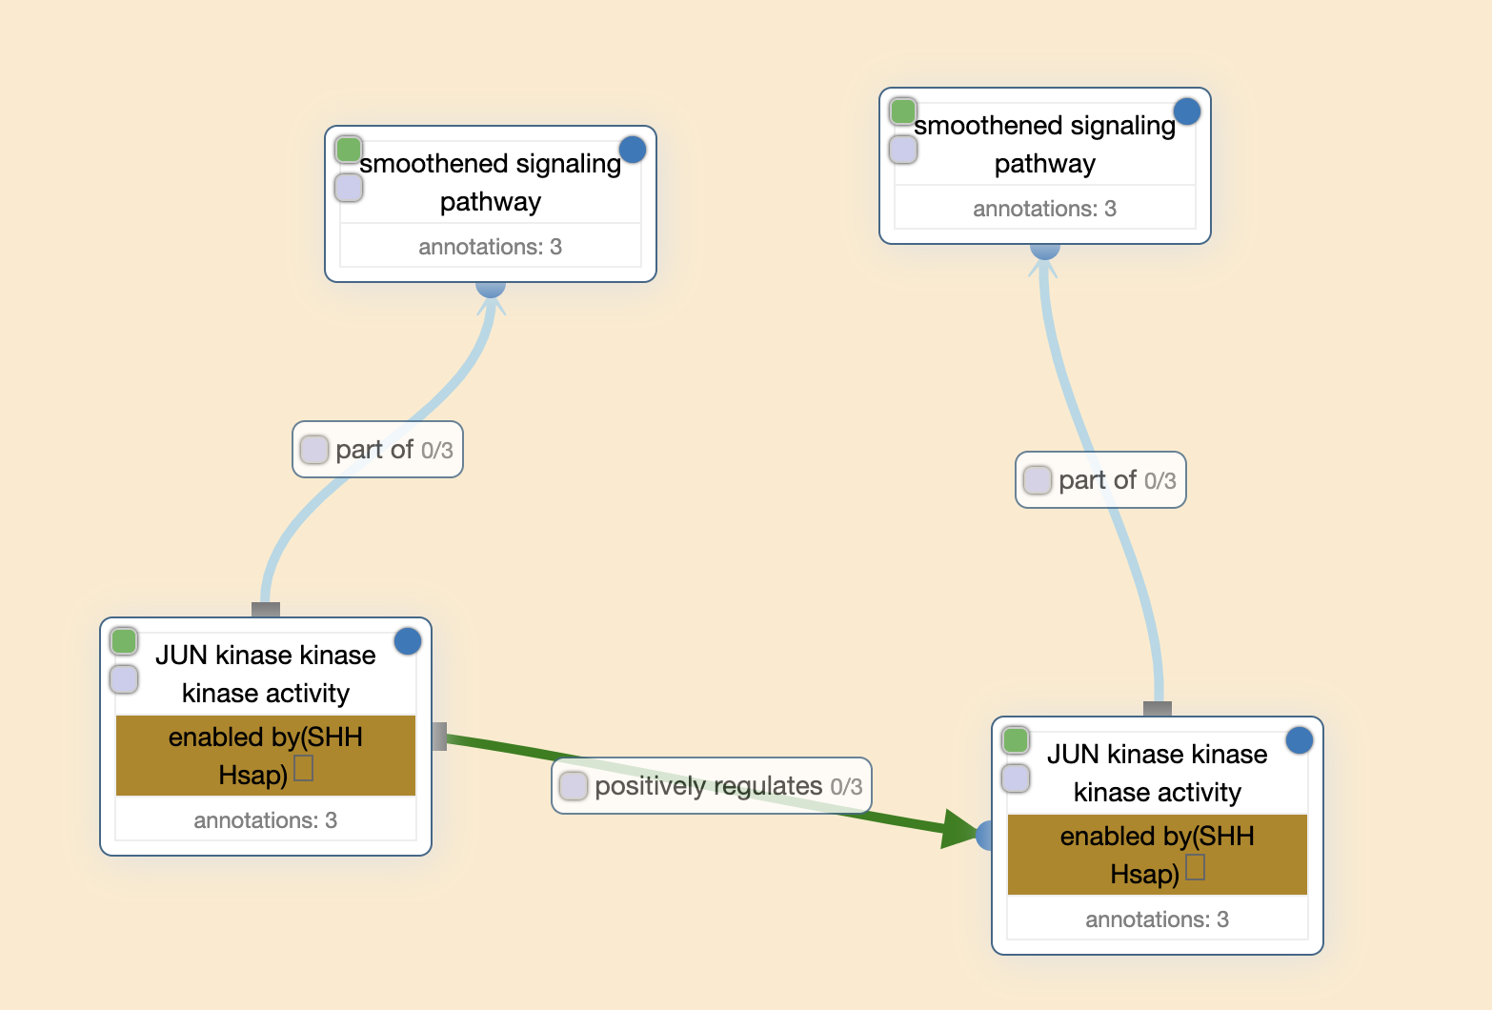Click gray port where the green arrow leaves the source JUN node

point(439,737)
